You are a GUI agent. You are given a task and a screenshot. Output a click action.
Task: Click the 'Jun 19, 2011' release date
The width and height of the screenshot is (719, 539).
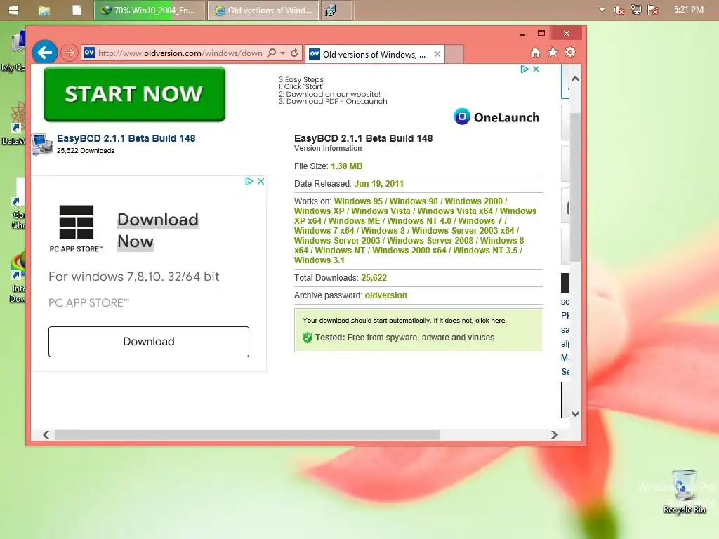point(378,183)
